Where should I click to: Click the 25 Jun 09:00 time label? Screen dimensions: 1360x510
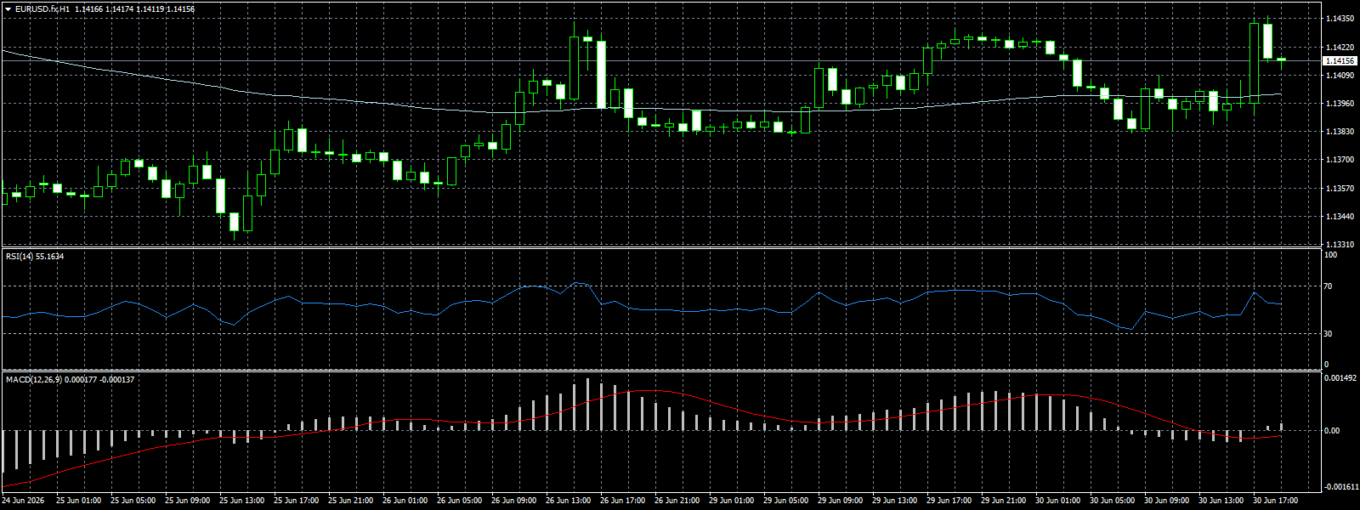click(x=187, y=501)
